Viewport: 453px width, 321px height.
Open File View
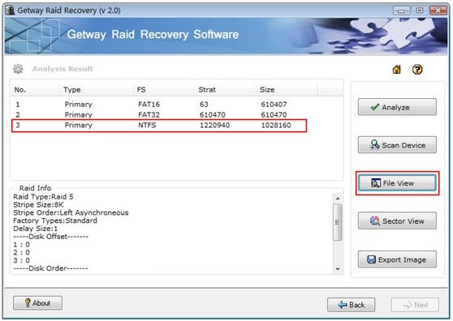point(397,183)
